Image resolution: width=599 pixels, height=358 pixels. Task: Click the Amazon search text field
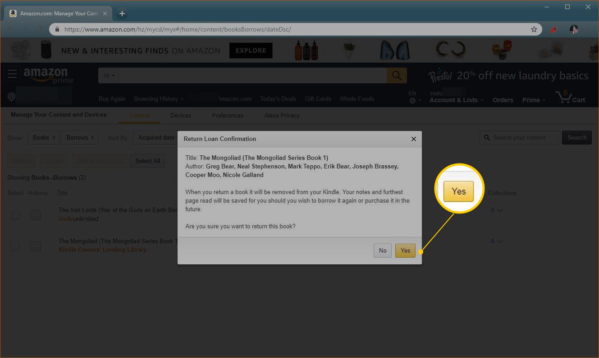pos(253,76)
